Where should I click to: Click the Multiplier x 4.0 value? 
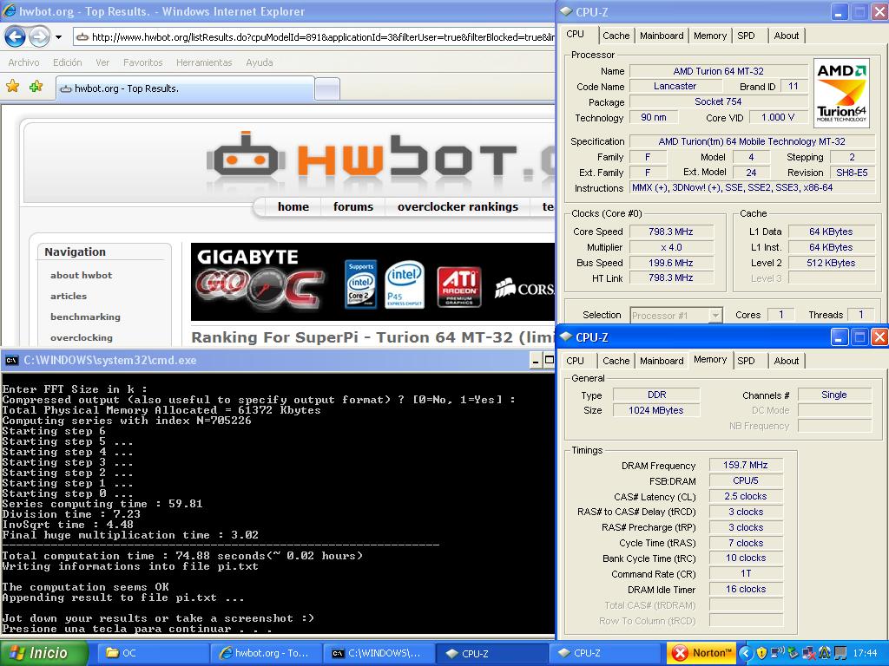[x=671, y=247]
